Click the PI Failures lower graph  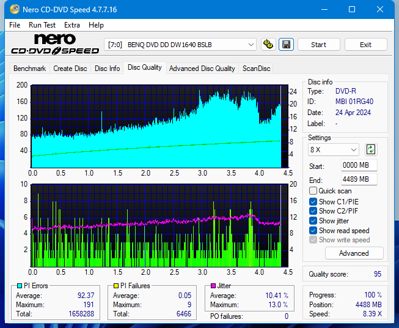[x=159, y=225]
